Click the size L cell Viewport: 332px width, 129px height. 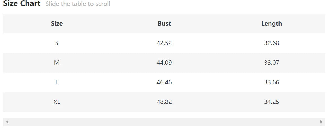(57, 82)
